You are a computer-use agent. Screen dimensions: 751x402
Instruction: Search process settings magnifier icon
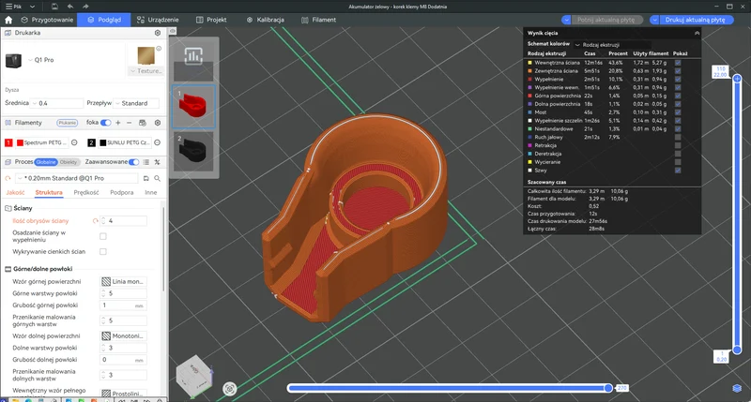coord(157,178)
